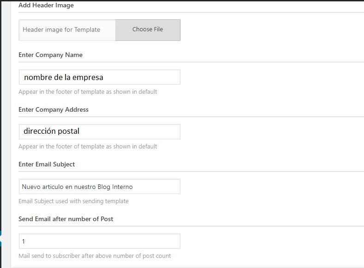Click into the email subject field 'Nuevo articulo'
Image resolution: width=364 pixels, height=268 pixels.
100,186
